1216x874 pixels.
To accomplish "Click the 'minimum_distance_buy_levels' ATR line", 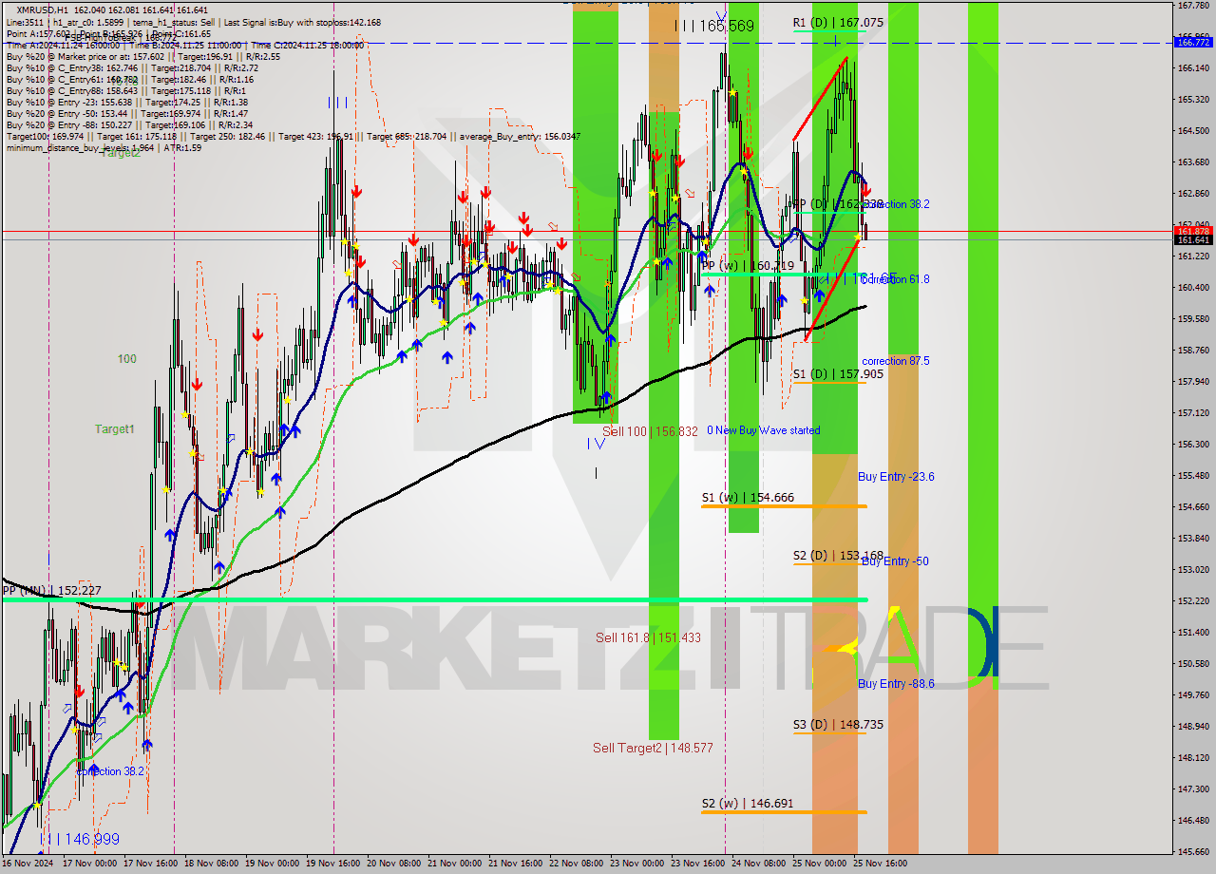I will click(104, 147).
